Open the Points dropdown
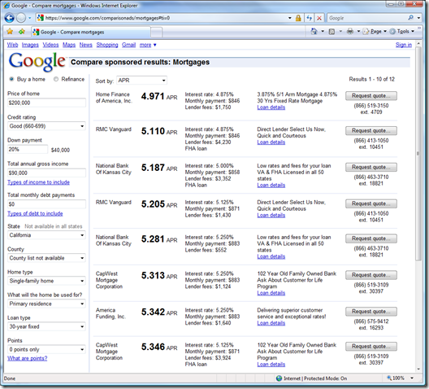The width and height of the screenshot is (429, 389). coord(46,349)
